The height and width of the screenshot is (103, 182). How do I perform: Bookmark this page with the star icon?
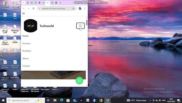73,8
